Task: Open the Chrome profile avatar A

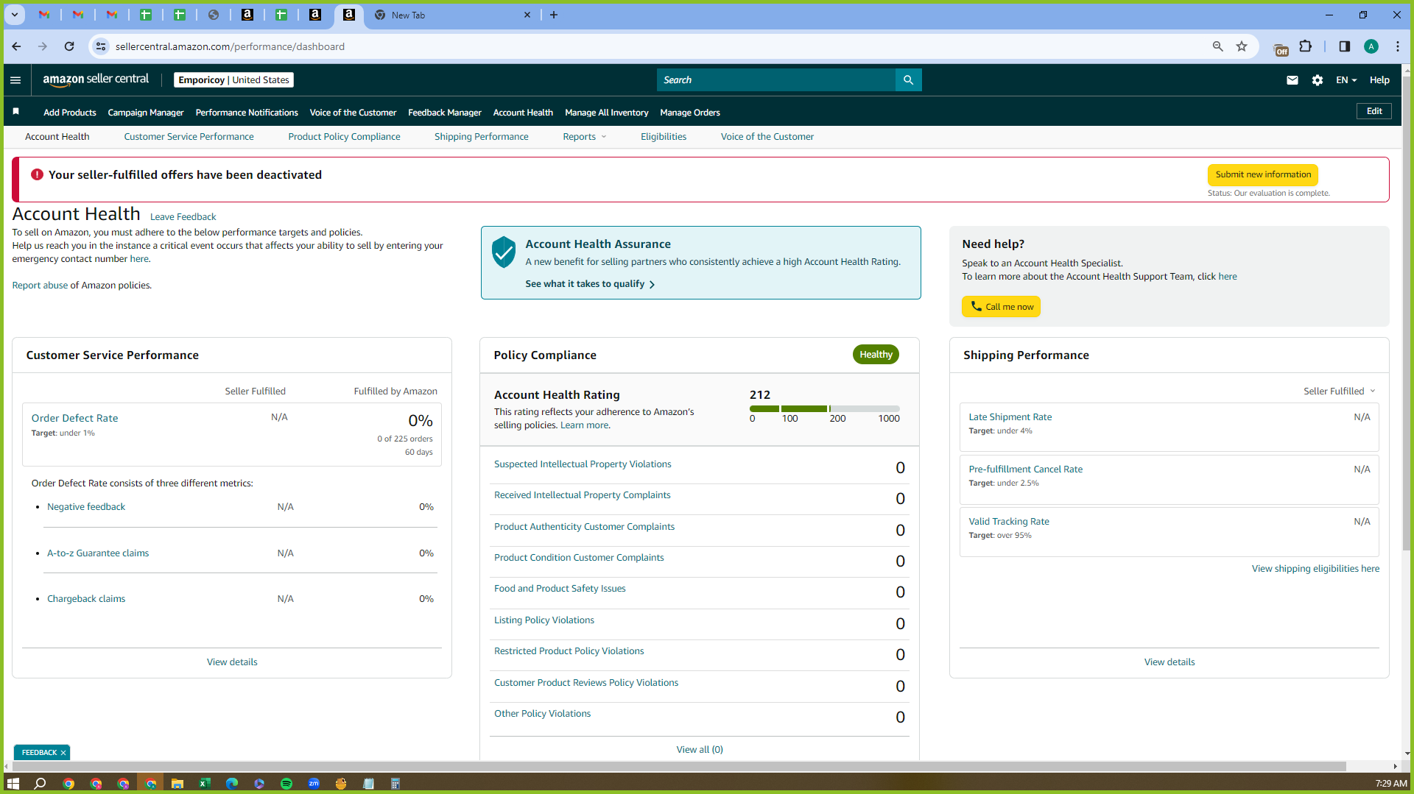Action: (x=1371, y=46)
